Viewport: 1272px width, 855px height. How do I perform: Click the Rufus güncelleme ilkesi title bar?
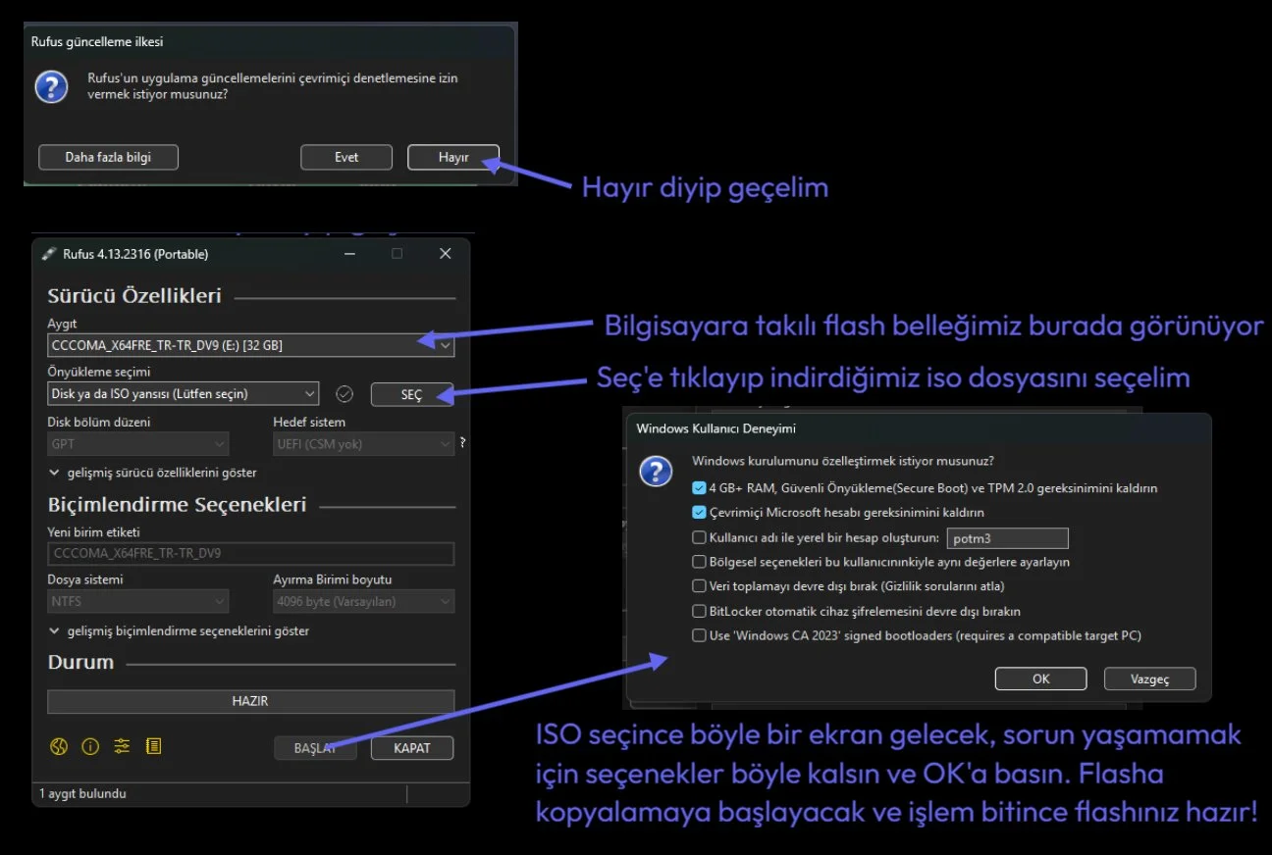point(270,42)
